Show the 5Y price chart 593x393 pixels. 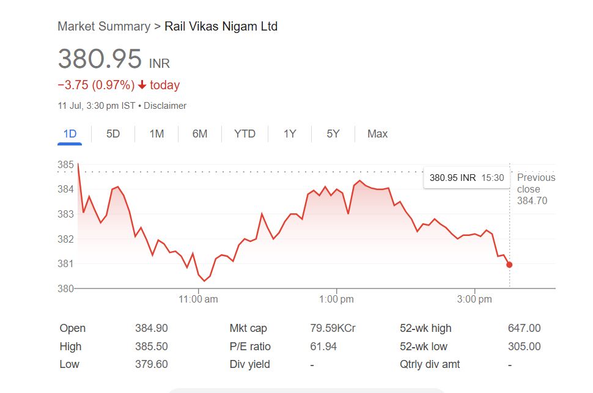(333, 134)
